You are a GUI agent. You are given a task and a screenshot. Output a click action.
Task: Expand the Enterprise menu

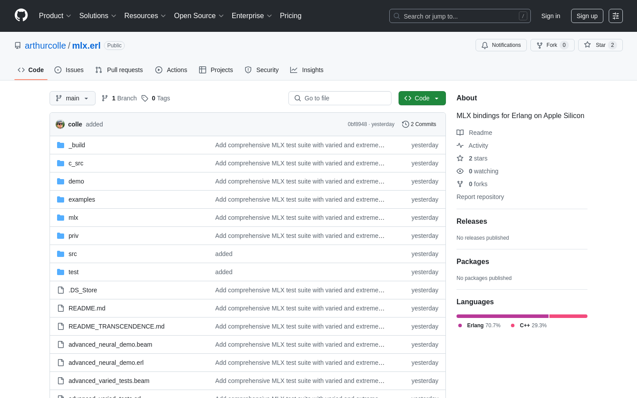[252, 16]
